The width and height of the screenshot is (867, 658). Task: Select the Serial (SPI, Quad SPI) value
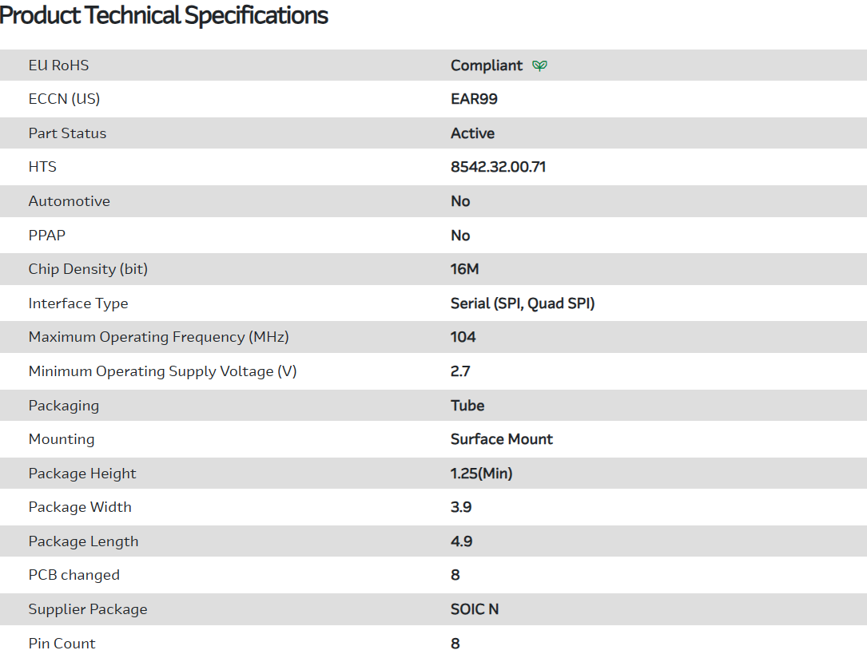coord(523,303)
